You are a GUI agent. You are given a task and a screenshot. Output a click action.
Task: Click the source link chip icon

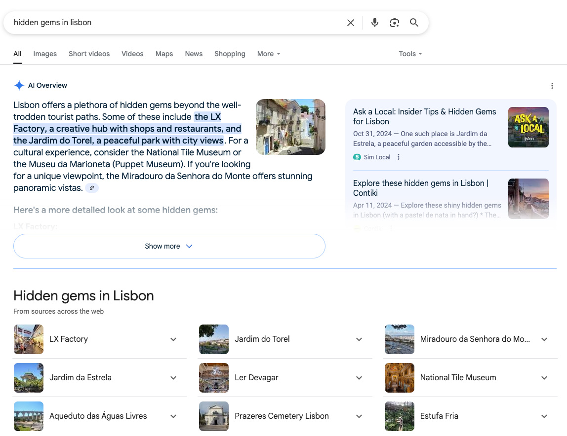point(92,188)
